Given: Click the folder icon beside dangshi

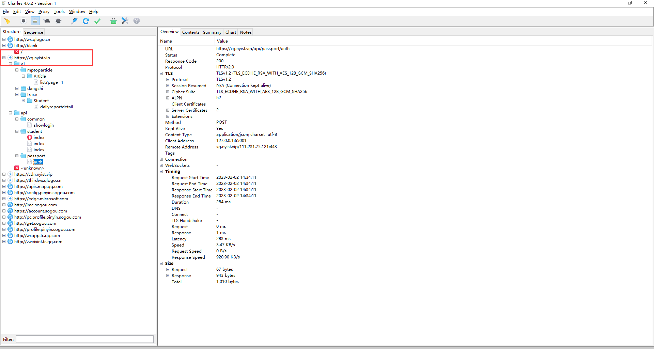Looking at the screenshot, I should coord(23,89).
